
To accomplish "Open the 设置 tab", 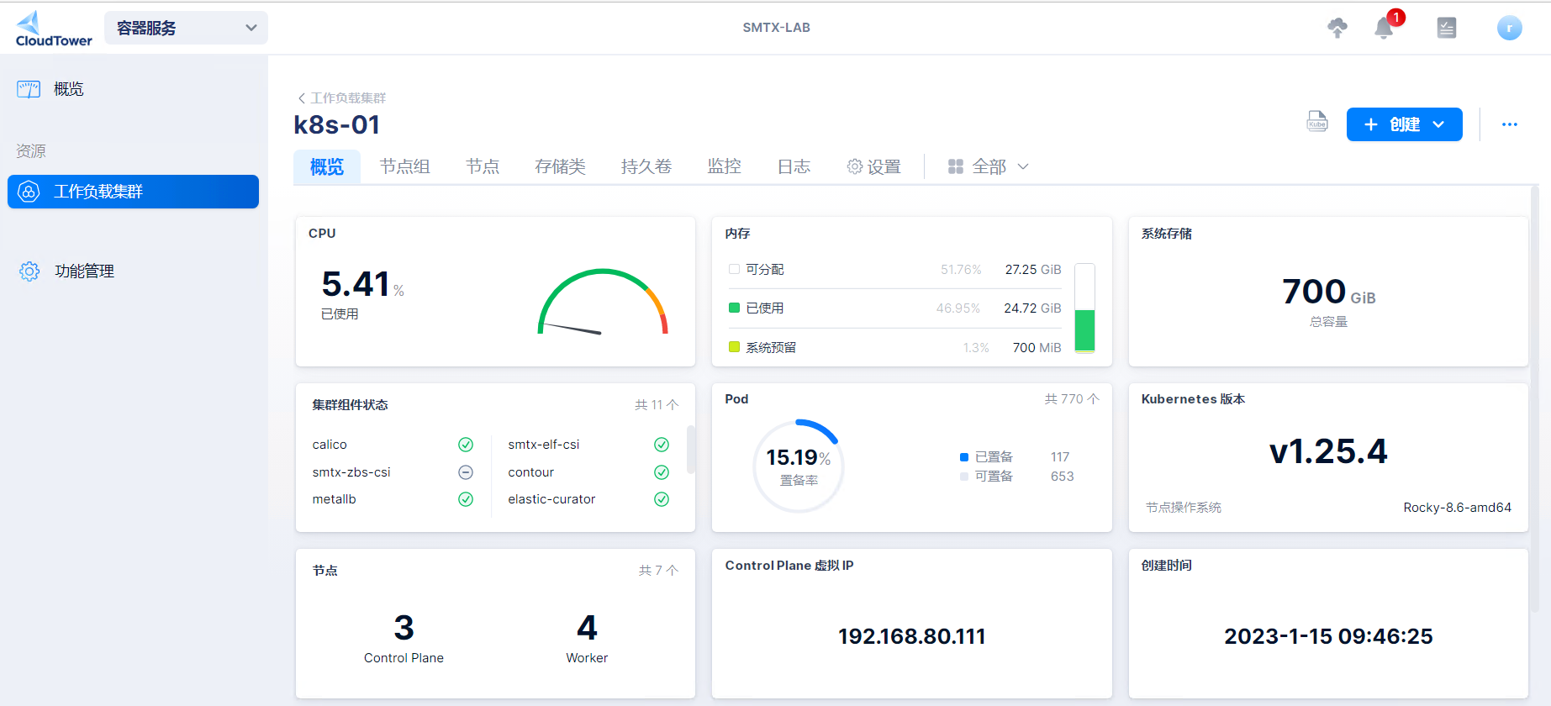I will (873, 166).
